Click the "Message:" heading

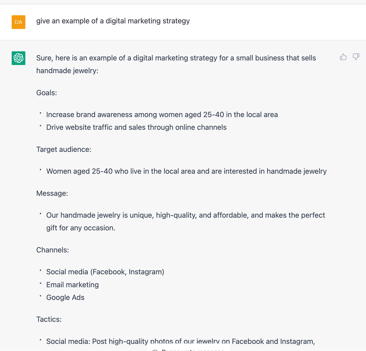52,193
